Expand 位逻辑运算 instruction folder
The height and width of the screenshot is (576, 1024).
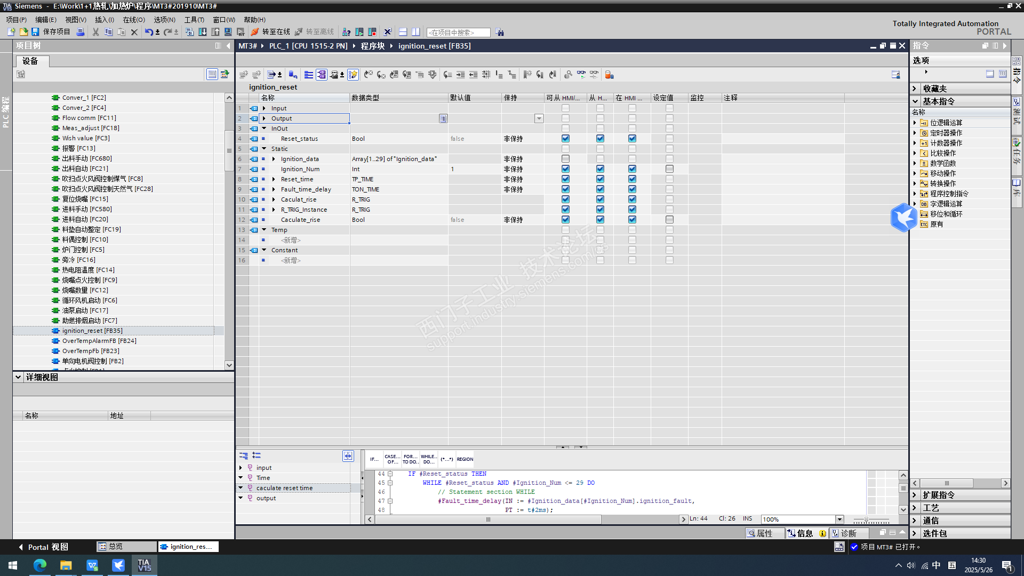point(915,123)
